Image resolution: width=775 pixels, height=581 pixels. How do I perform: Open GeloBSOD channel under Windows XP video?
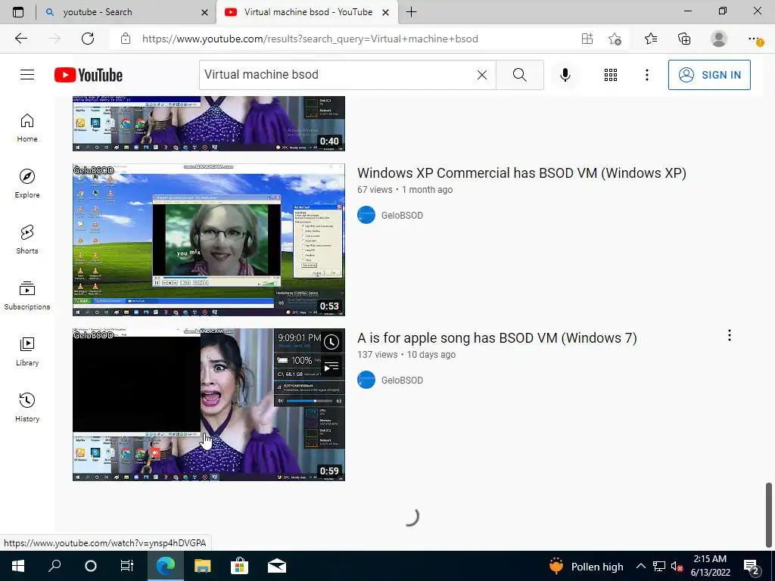402,216
